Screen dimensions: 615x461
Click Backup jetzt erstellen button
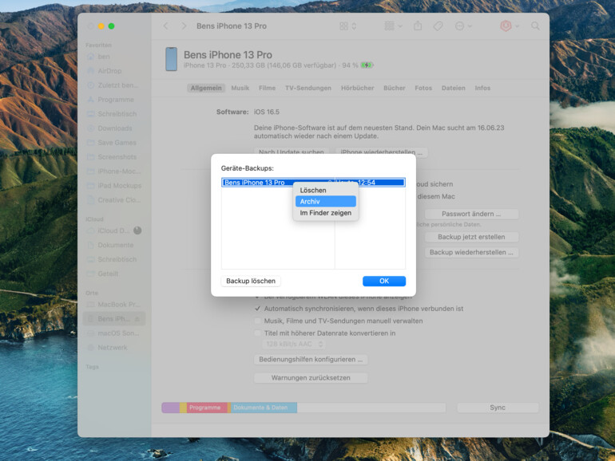pyautogui.click(x=471, y=237)
